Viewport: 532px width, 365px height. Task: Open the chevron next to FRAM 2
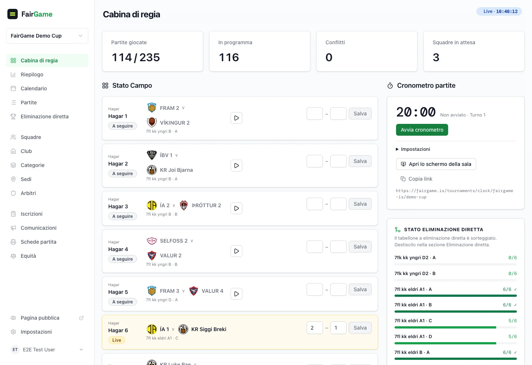(183, 108)
